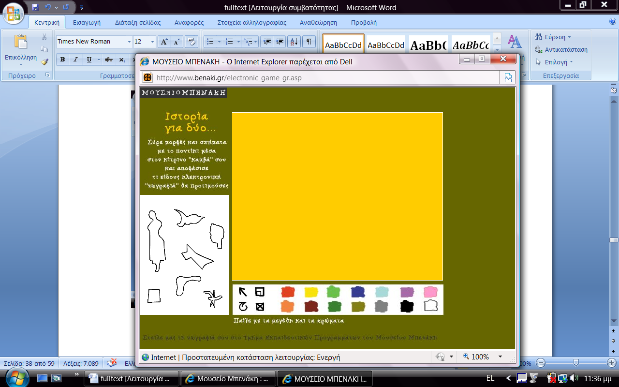Expand the styles gallery more arrow
Image resolution: width=619 pixels, height=387 pixels.
[x=497, y=49]
